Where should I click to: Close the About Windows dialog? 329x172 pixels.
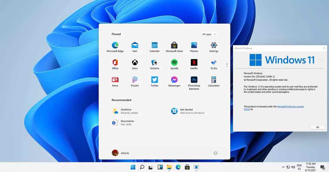[324, 48]
